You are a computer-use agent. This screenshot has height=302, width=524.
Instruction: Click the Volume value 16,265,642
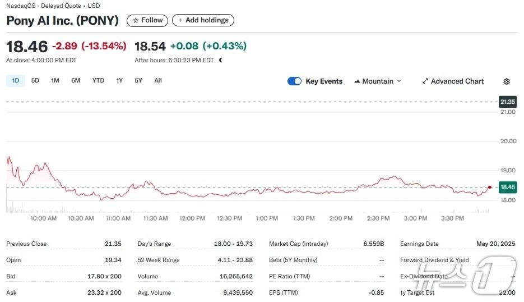tap(236, 277)
